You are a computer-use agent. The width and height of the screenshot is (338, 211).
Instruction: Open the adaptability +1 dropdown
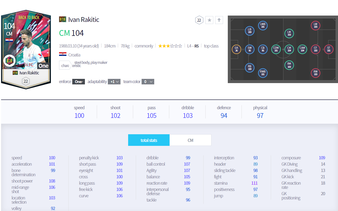pyautogui.click(x=114, y=82)
